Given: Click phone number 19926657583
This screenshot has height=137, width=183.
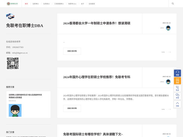Looking at the screenshot, I should click(18, 47).
